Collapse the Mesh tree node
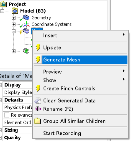133x141 pixels. tap(13, 31)
